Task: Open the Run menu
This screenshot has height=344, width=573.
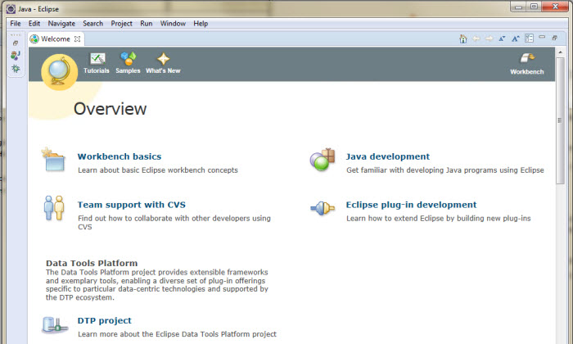Action: [147, 24]
